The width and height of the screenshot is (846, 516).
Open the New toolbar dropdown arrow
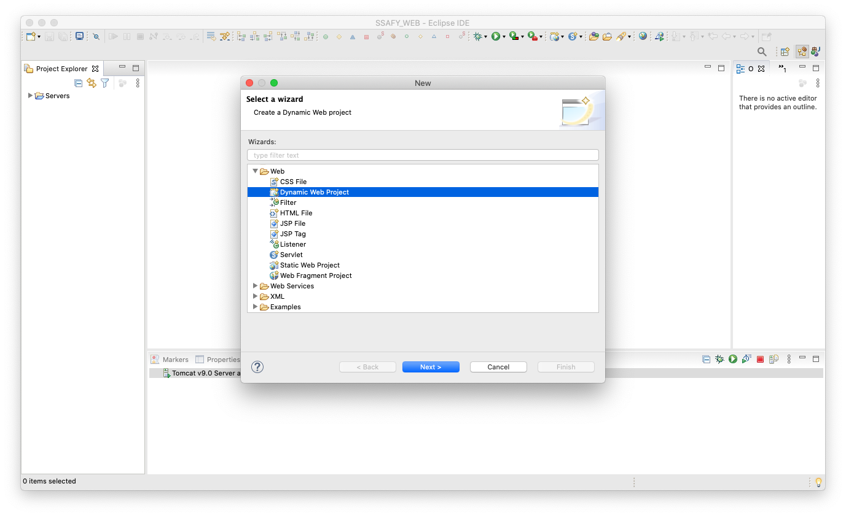pyautogui.click(x=39, y=37)
